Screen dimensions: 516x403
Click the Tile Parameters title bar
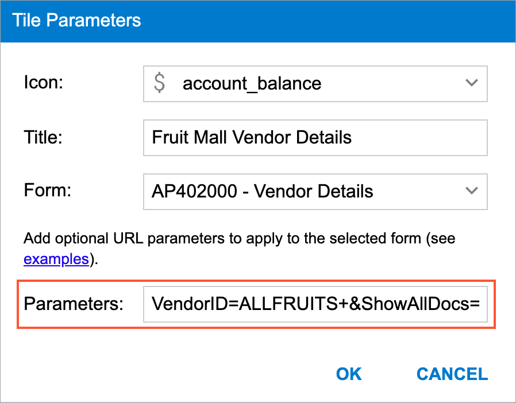257,21
